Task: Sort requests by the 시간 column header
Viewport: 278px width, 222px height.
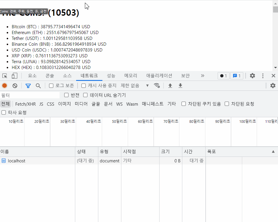Action: click(x=194, y=152)
